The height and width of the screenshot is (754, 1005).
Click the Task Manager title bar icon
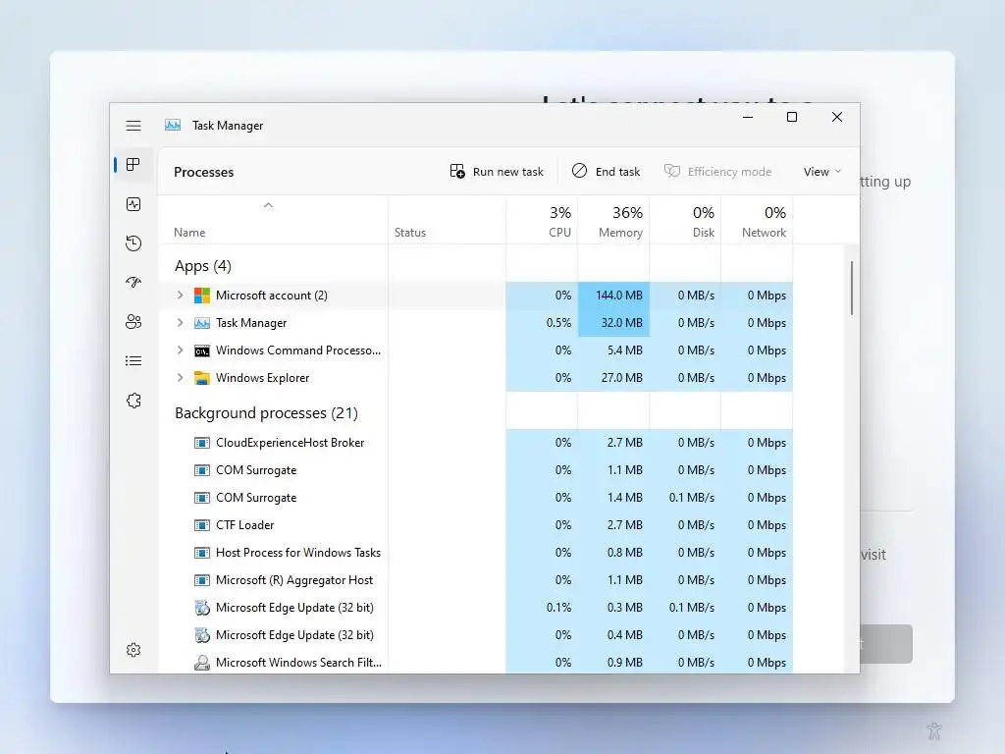pyautogui.click(x=173, y=125)
